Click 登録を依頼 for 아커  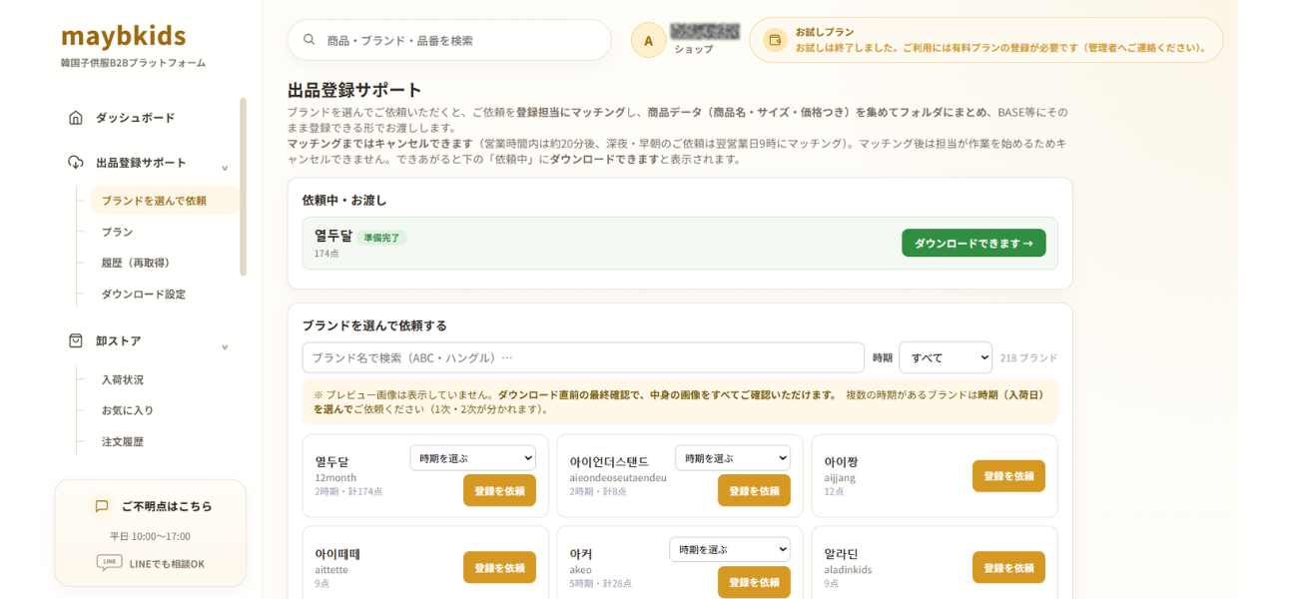[x=754, y=582]
